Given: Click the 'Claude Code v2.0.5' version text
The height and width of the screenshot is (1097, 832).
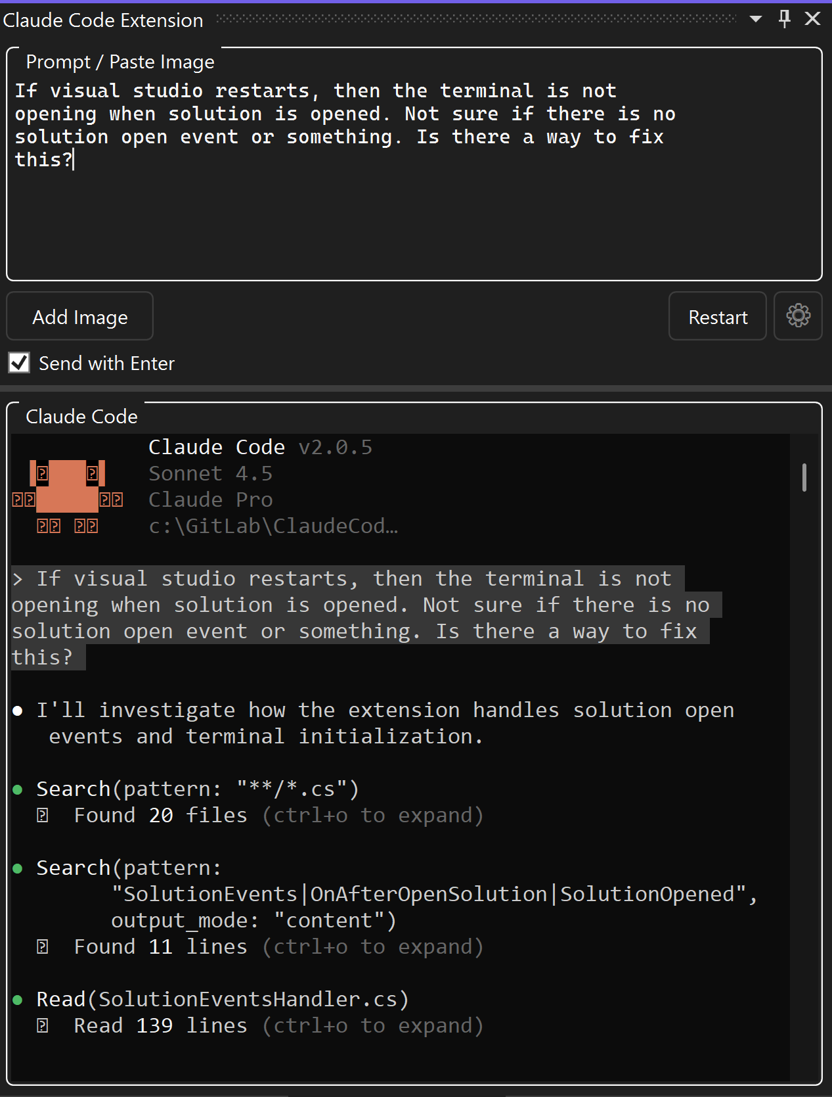Looking at the screenshot, I should point(260,447).
